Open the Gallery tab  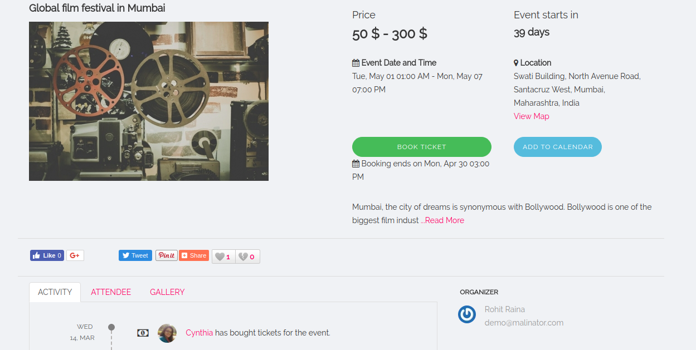point(167,292)
